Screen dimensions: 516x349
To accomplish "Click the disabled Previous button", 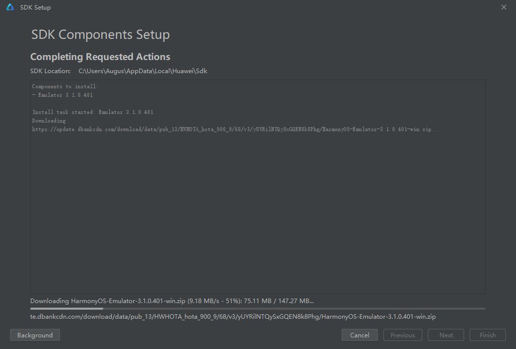I will tap(403, 335).
